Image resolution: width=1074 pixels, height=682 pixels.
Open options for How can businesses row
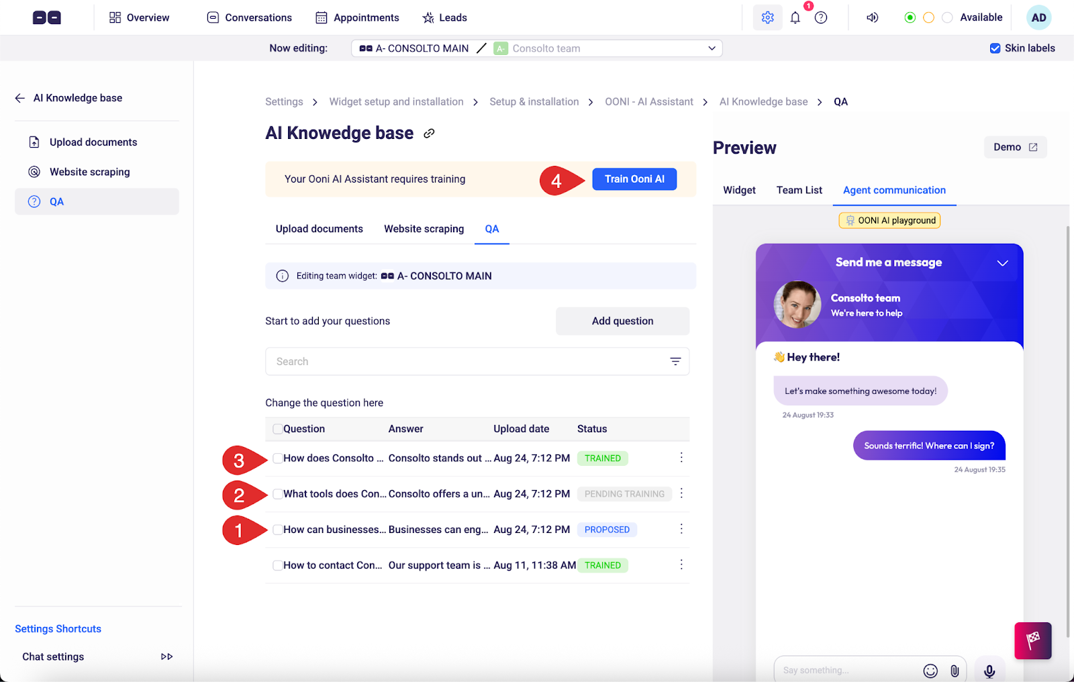click(x=681, y=529)
